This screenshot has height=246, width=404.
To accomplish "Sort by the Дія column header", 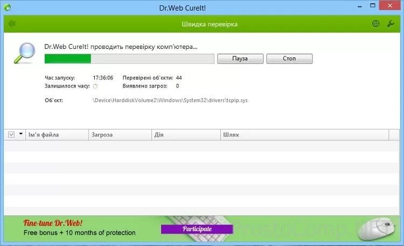I will pyautogui.click(x=186, y=135).
